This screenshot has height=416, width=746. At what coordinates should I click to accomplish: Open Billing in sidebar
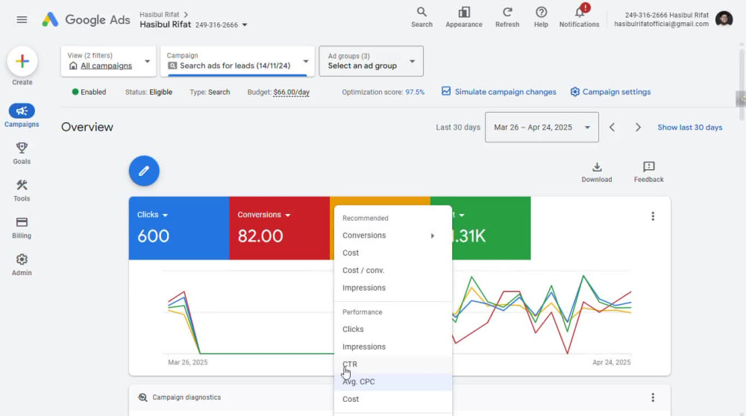coord(22,227)
